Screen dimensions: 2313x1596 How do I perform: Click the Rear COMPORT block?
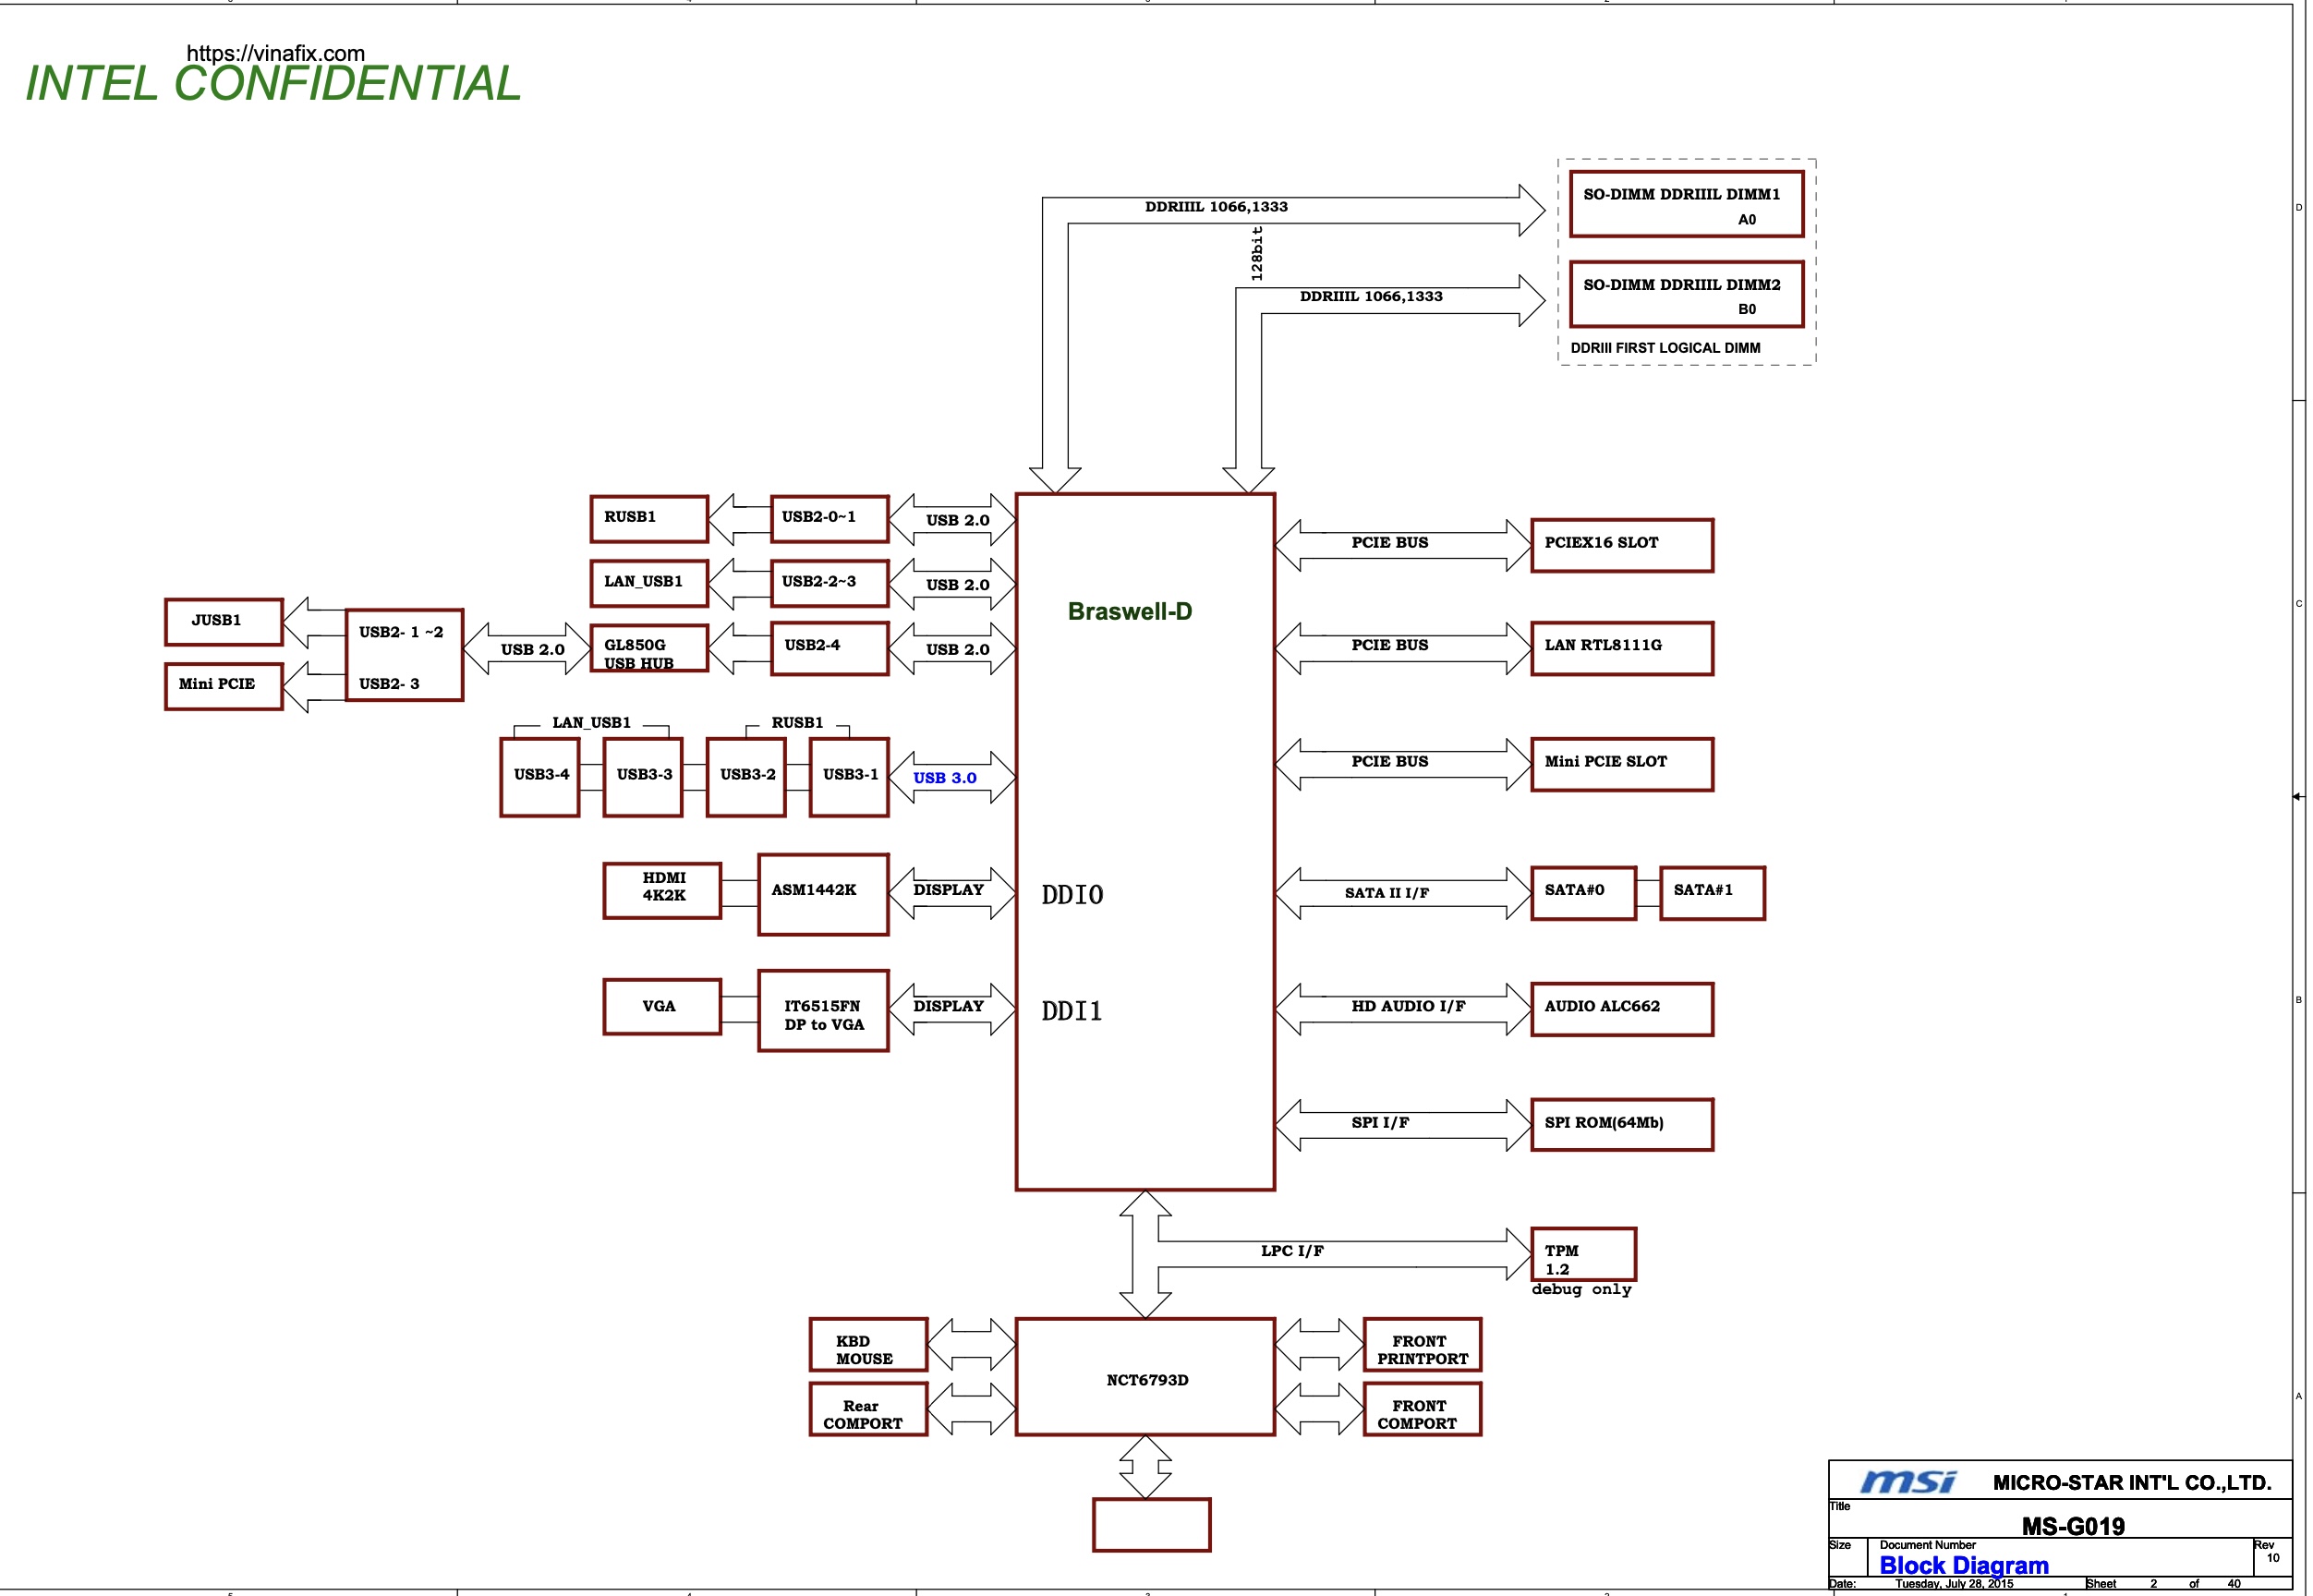click(868, 1409)
